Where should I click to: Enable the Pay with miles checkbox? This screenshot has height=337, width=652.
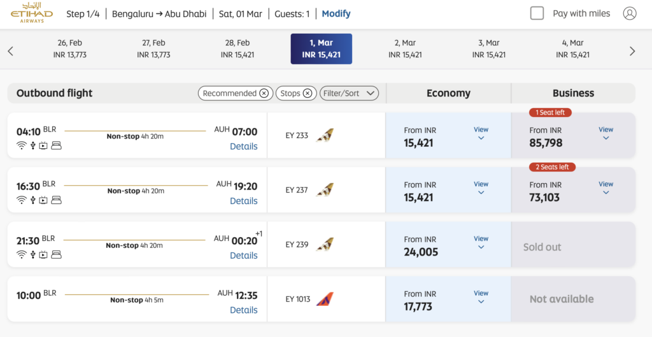point(537,13)
